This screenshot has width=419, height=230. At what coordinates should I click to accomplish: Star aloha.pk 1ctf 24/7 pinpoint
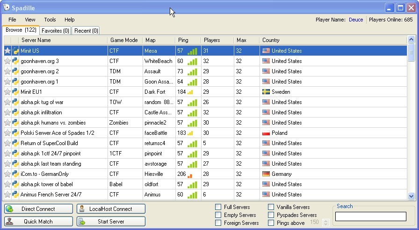coord(7,153)
